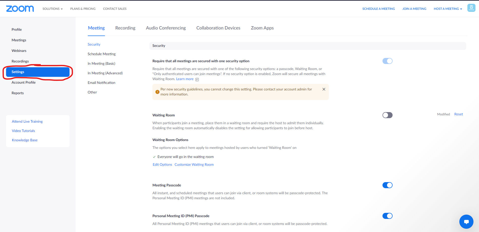
Task: Jump to In Meeting (Basic) section
Action: [102, 63]
